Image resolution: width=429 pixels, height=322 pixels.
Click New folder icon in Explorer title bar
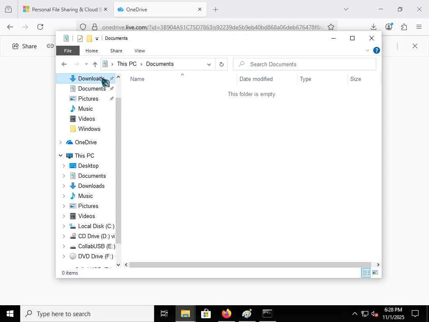[89, 38]
